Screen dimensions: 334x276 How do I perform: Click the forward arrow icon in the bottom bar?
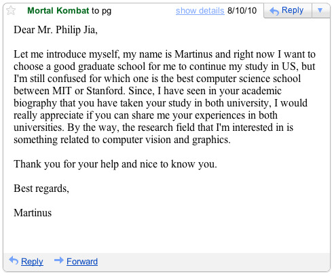pyautogui.click(x=59, y=260)
